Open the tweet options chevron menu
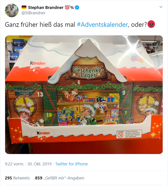 pyautogui.click(x=161, y=7)
